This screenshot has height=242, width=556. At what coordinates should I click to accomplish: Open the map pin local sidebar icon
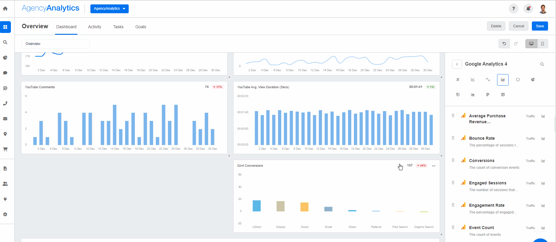(5, 134)
